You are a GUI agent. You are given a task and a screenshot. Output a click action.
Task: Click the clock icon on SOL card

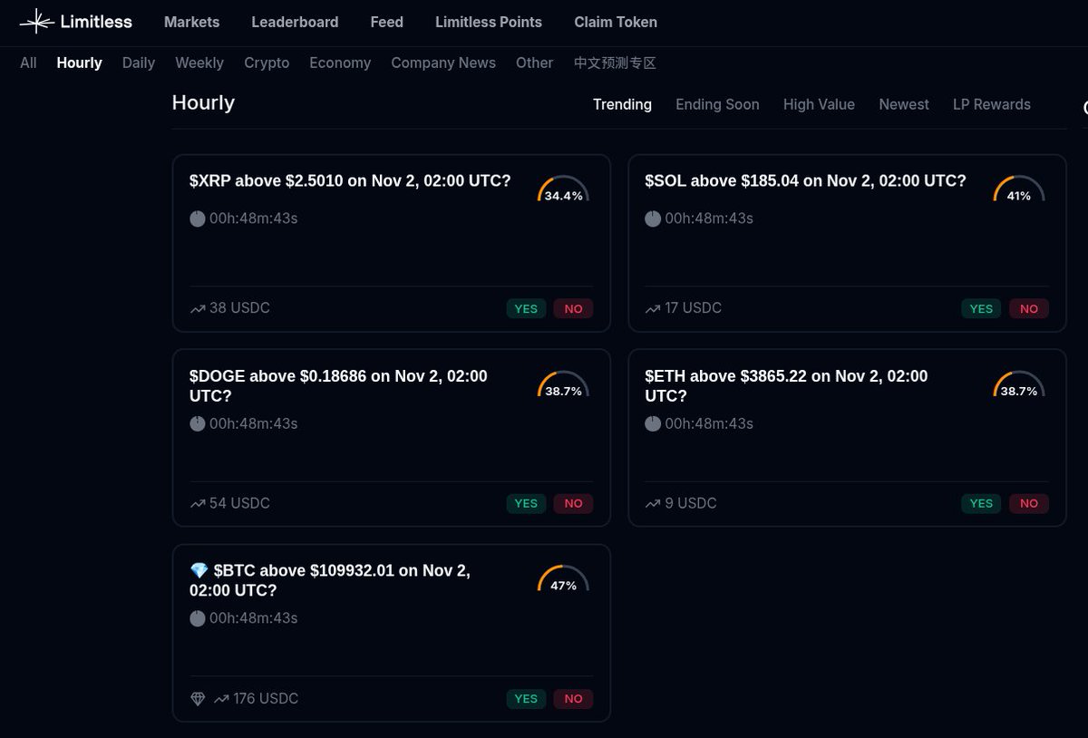(653, 218)
